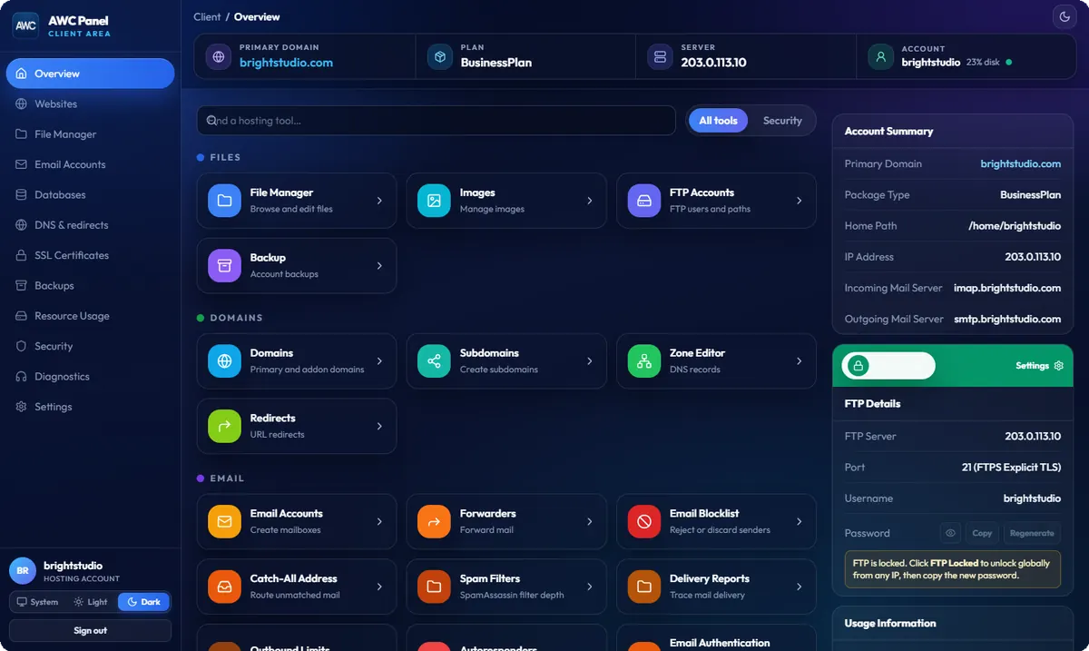
Task: Click the Home Path /home/brightstudio value
Action: pyautogui.click(x=1015, y=226)
